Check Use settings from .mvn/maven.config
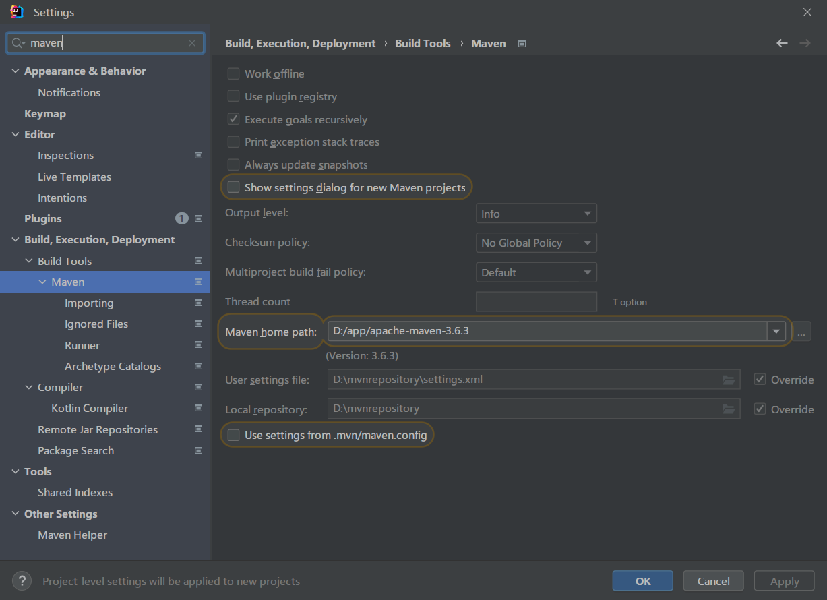Image resolution: width=827 pixels, height=600 pixels. [x=233, y=436]
